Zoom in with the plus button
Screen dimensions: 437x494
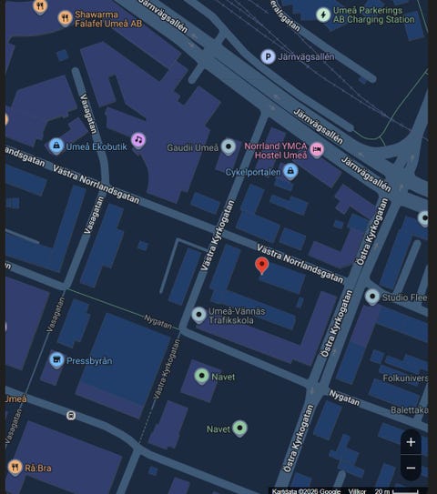[x=411, y=442]
